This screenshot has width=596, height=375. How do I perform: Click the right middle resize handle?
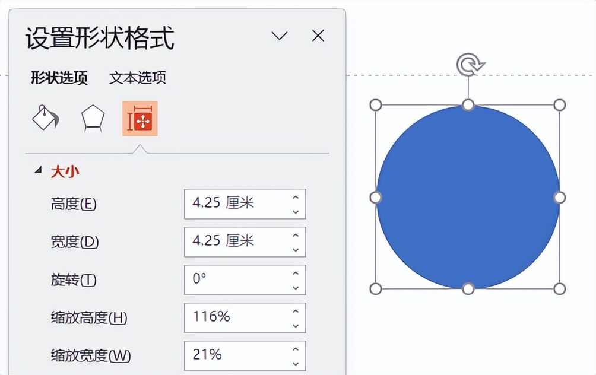point(560,197)
